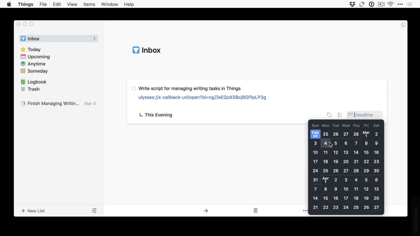Delete the task with the trash toolbar icon
The width and height of the screenshot is (420, 236).
tap(256, 211)
